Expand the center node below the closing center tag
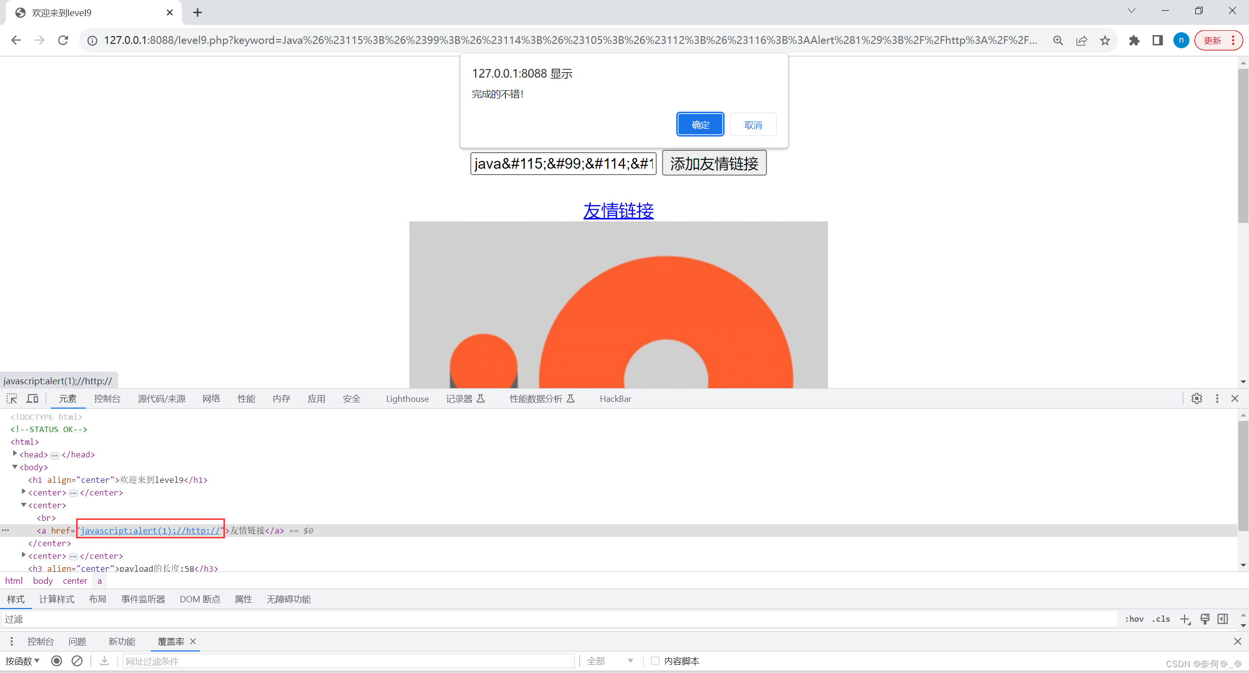 (x=23, y=555)
